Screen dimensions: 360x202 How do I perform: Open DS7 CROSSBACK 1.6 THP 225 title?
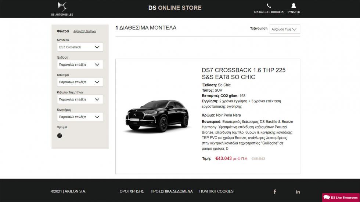click(x=244, y=74)
